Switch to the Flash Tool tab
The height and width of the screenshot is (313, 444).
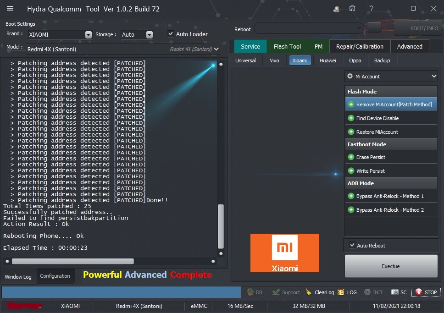click(x=287, y=46)
